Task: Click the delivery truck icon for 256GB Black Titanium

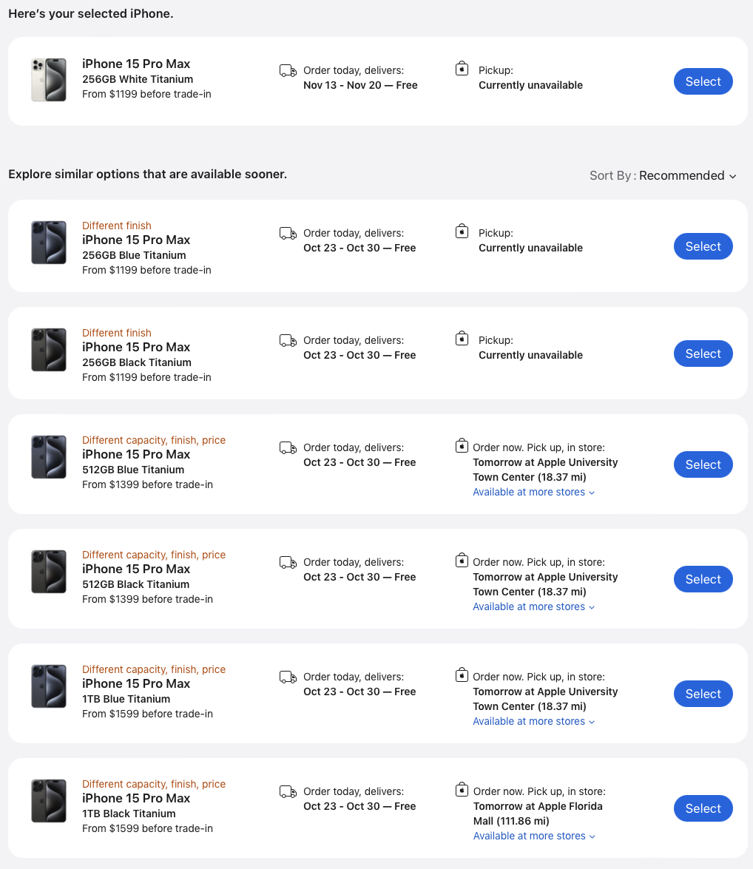Action: (288, 341)
